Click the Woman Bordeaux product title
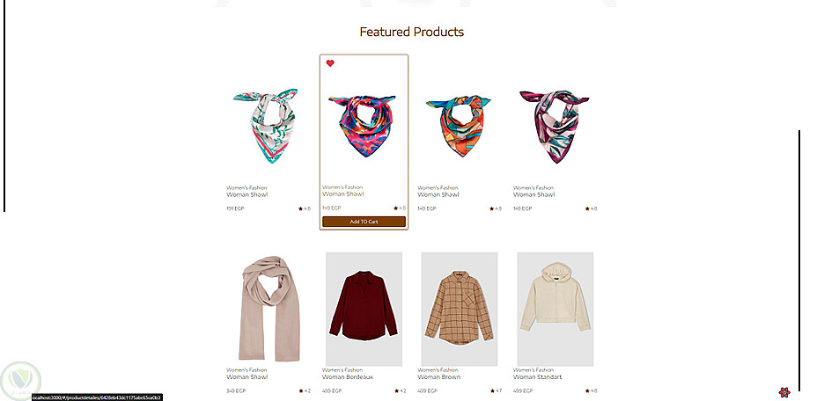This screenshot has height=401, width=824. [x=348, y=377]
